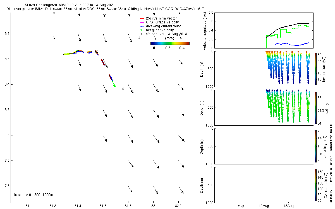
Task: Click the '35' tick on the salinity colorbar
Action: tap(320, 98)
